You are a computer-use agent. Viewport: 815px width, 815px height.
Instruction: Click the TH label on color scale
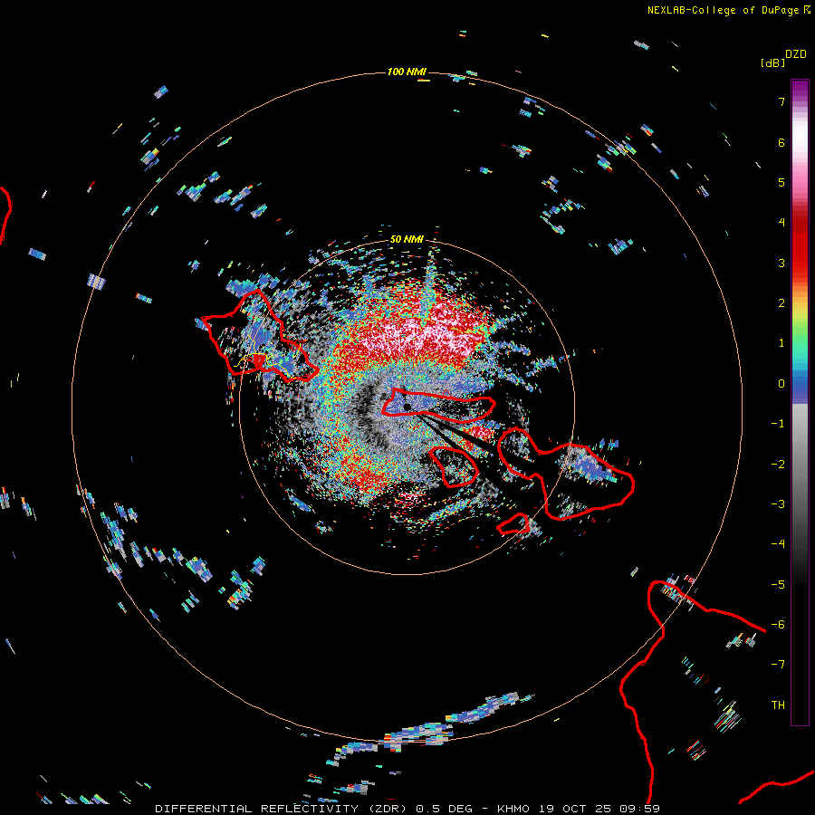pos(778,705)
